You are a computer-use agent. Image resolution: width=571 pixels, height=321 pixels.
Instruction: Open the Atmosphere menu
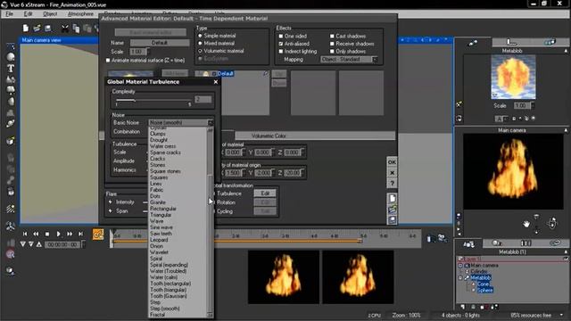(80, 14)
